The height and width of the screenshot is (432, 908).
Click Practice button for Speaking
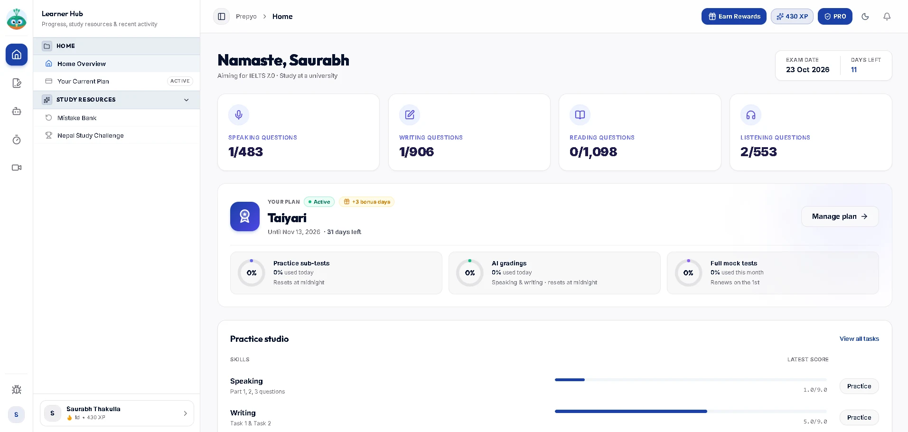pyautogui.click(x=859, y=386)
